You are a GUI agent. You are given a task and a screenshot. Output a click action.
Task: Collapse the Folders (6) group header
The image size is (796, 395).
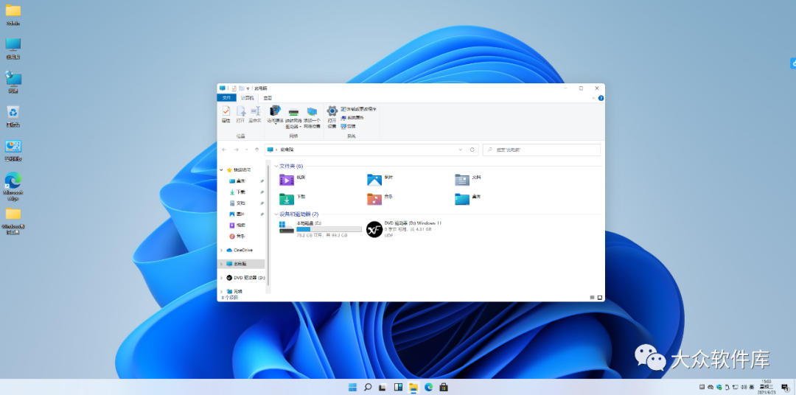276,166
